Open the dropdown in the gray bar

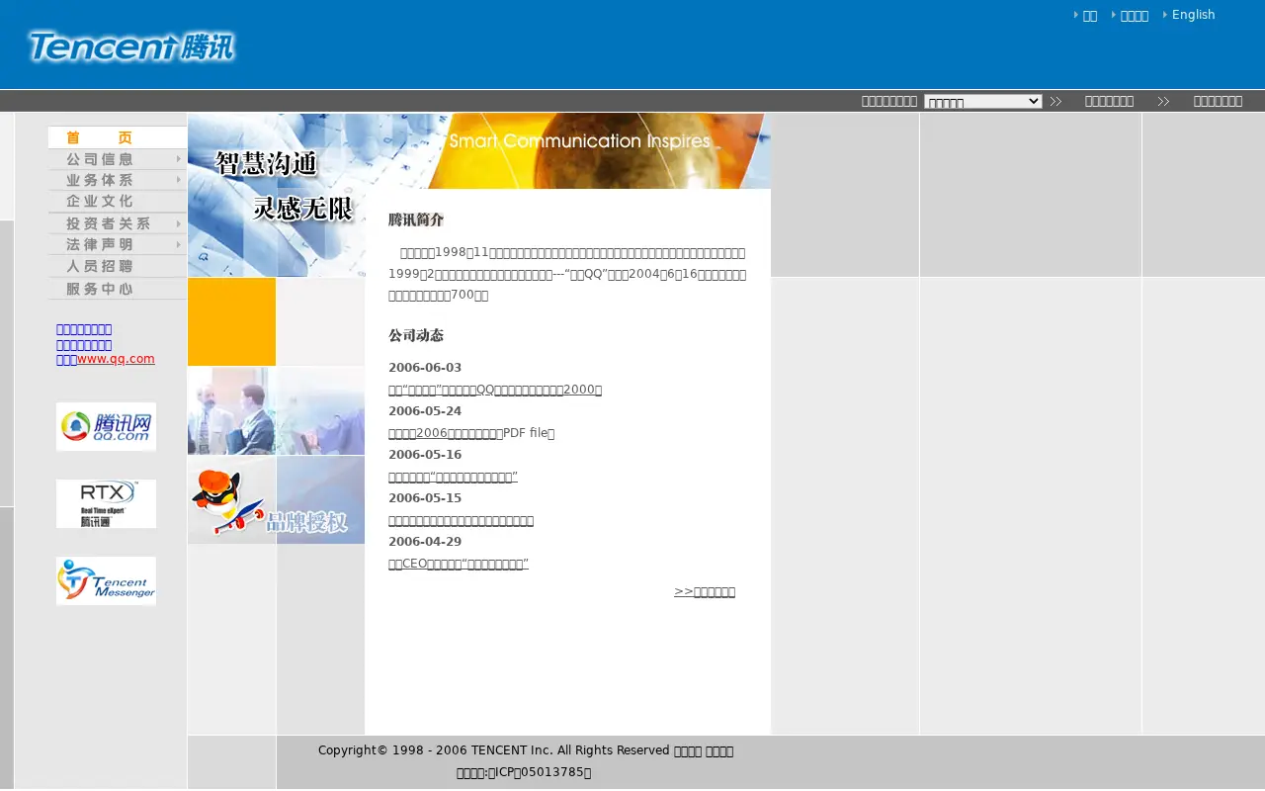tap(982, 101)
